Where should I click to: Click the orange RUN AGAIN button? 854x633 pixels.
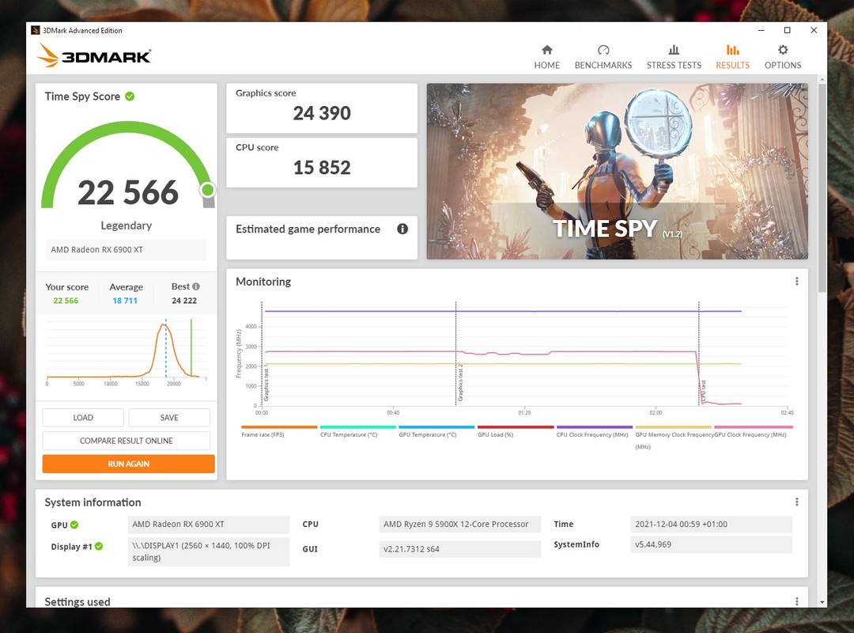129,464
